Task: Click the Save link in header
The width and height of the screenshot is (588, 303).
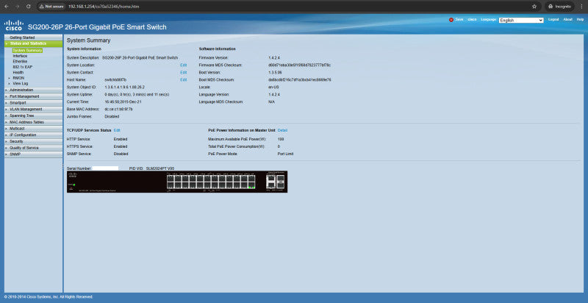Action: [459, 20]
